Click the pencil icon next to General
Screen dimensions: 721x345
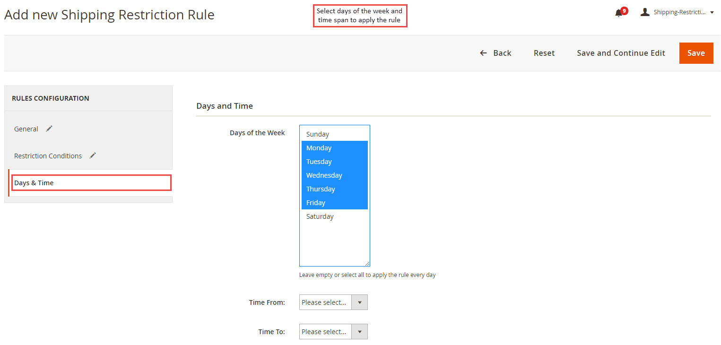tap(49, 129)
